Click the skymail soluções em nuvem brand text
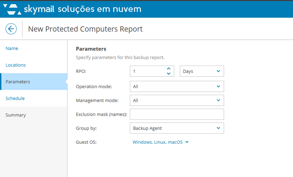The image size is (293, 177). pyautogui.click(x=82, y=9)
